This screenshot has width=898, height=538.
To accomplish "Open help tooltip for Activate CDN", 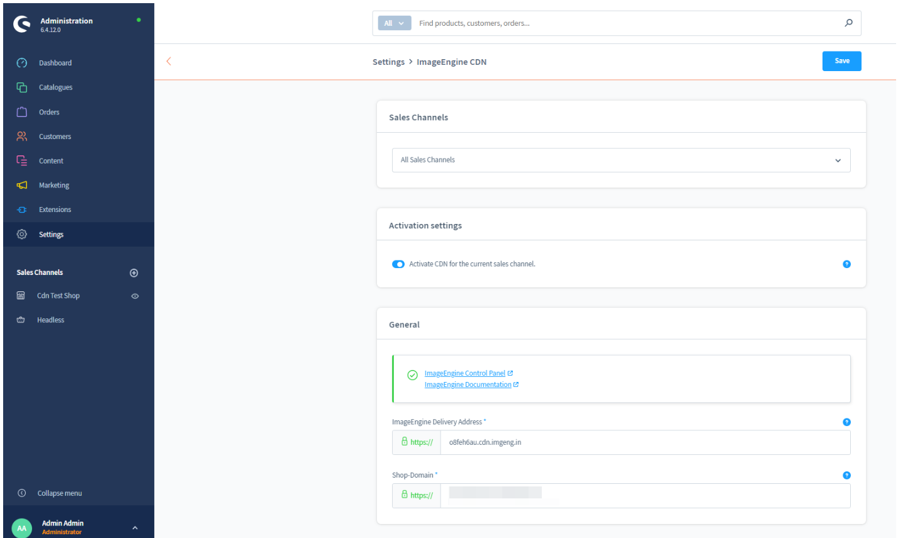I will (x=846, y=264).
